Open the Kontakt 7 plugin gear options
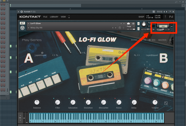Screen dimensions: 186x126 [22, 12]
